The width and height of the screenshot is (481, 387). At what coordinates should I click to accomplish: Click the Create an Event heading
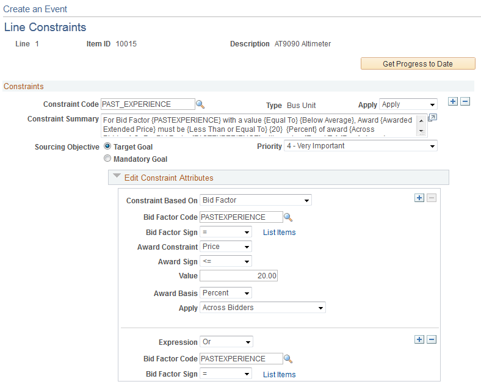point(35,9)
